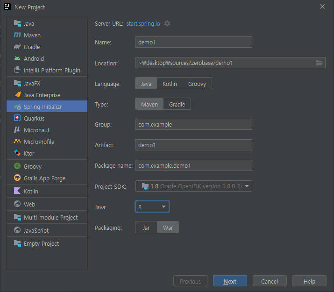Image resolution: width=334 pixels, height=292 pixels.
Task: Click the Empty Project folder icon
Action: (x=17, y=243)
